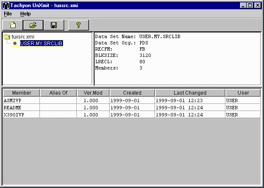Image resolution: width=264 pixels, height=188 pixels.
Task: Click the Alias Of column header
Action: tap(58, 93)
